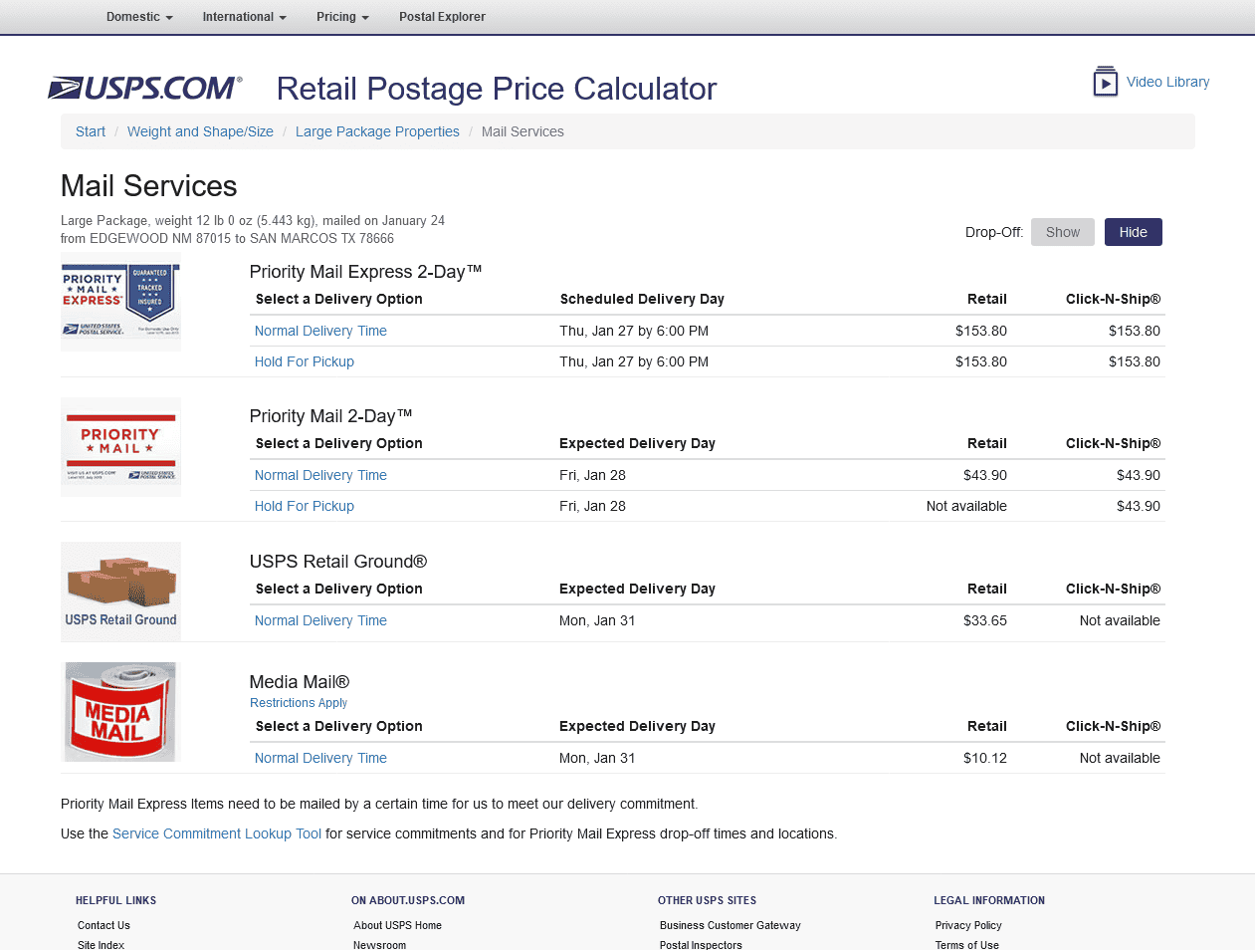Click the Priority Mail service image
The image size is (1255, 950).
(x=120, y=447)
